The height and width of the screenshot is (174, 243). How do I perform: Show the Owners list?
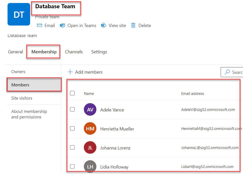tap(18, 72)
